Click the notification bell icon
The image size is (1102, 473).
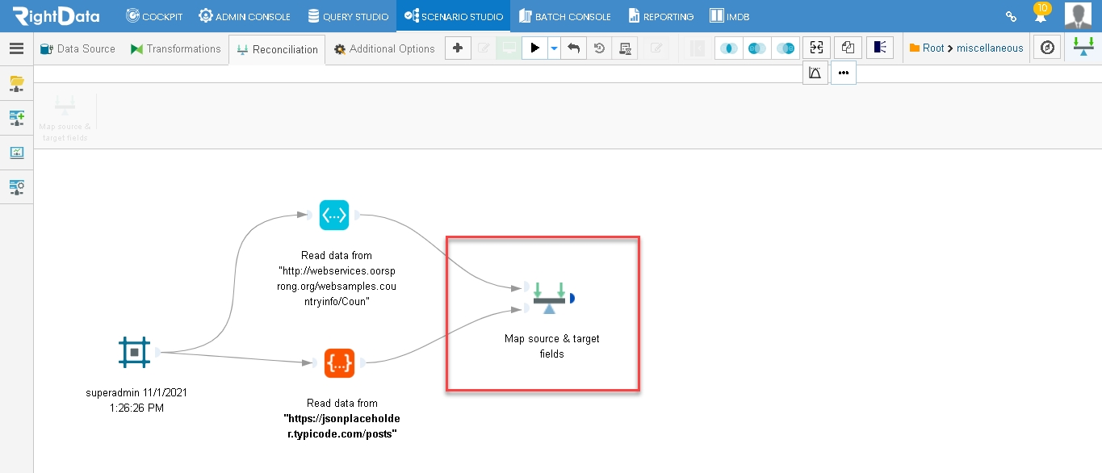[x=1041, y=15]
